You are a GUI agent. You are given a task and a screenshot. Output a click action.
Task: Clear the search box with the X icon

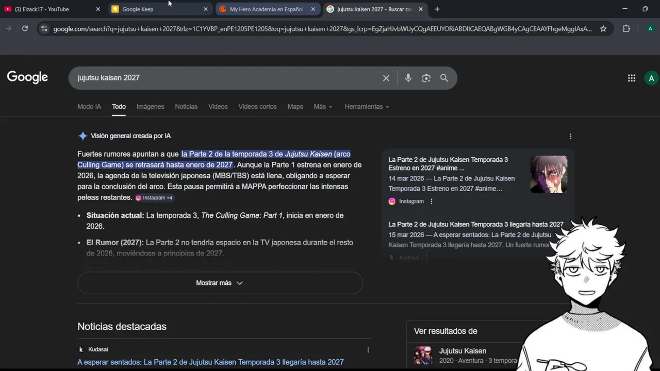(x=386, y=78)
